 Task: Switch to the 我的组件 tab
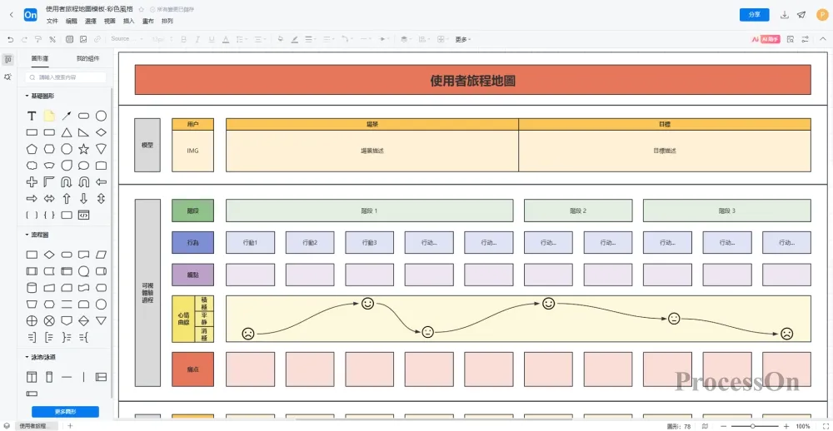pyautogui.click(x=87, y=59)
